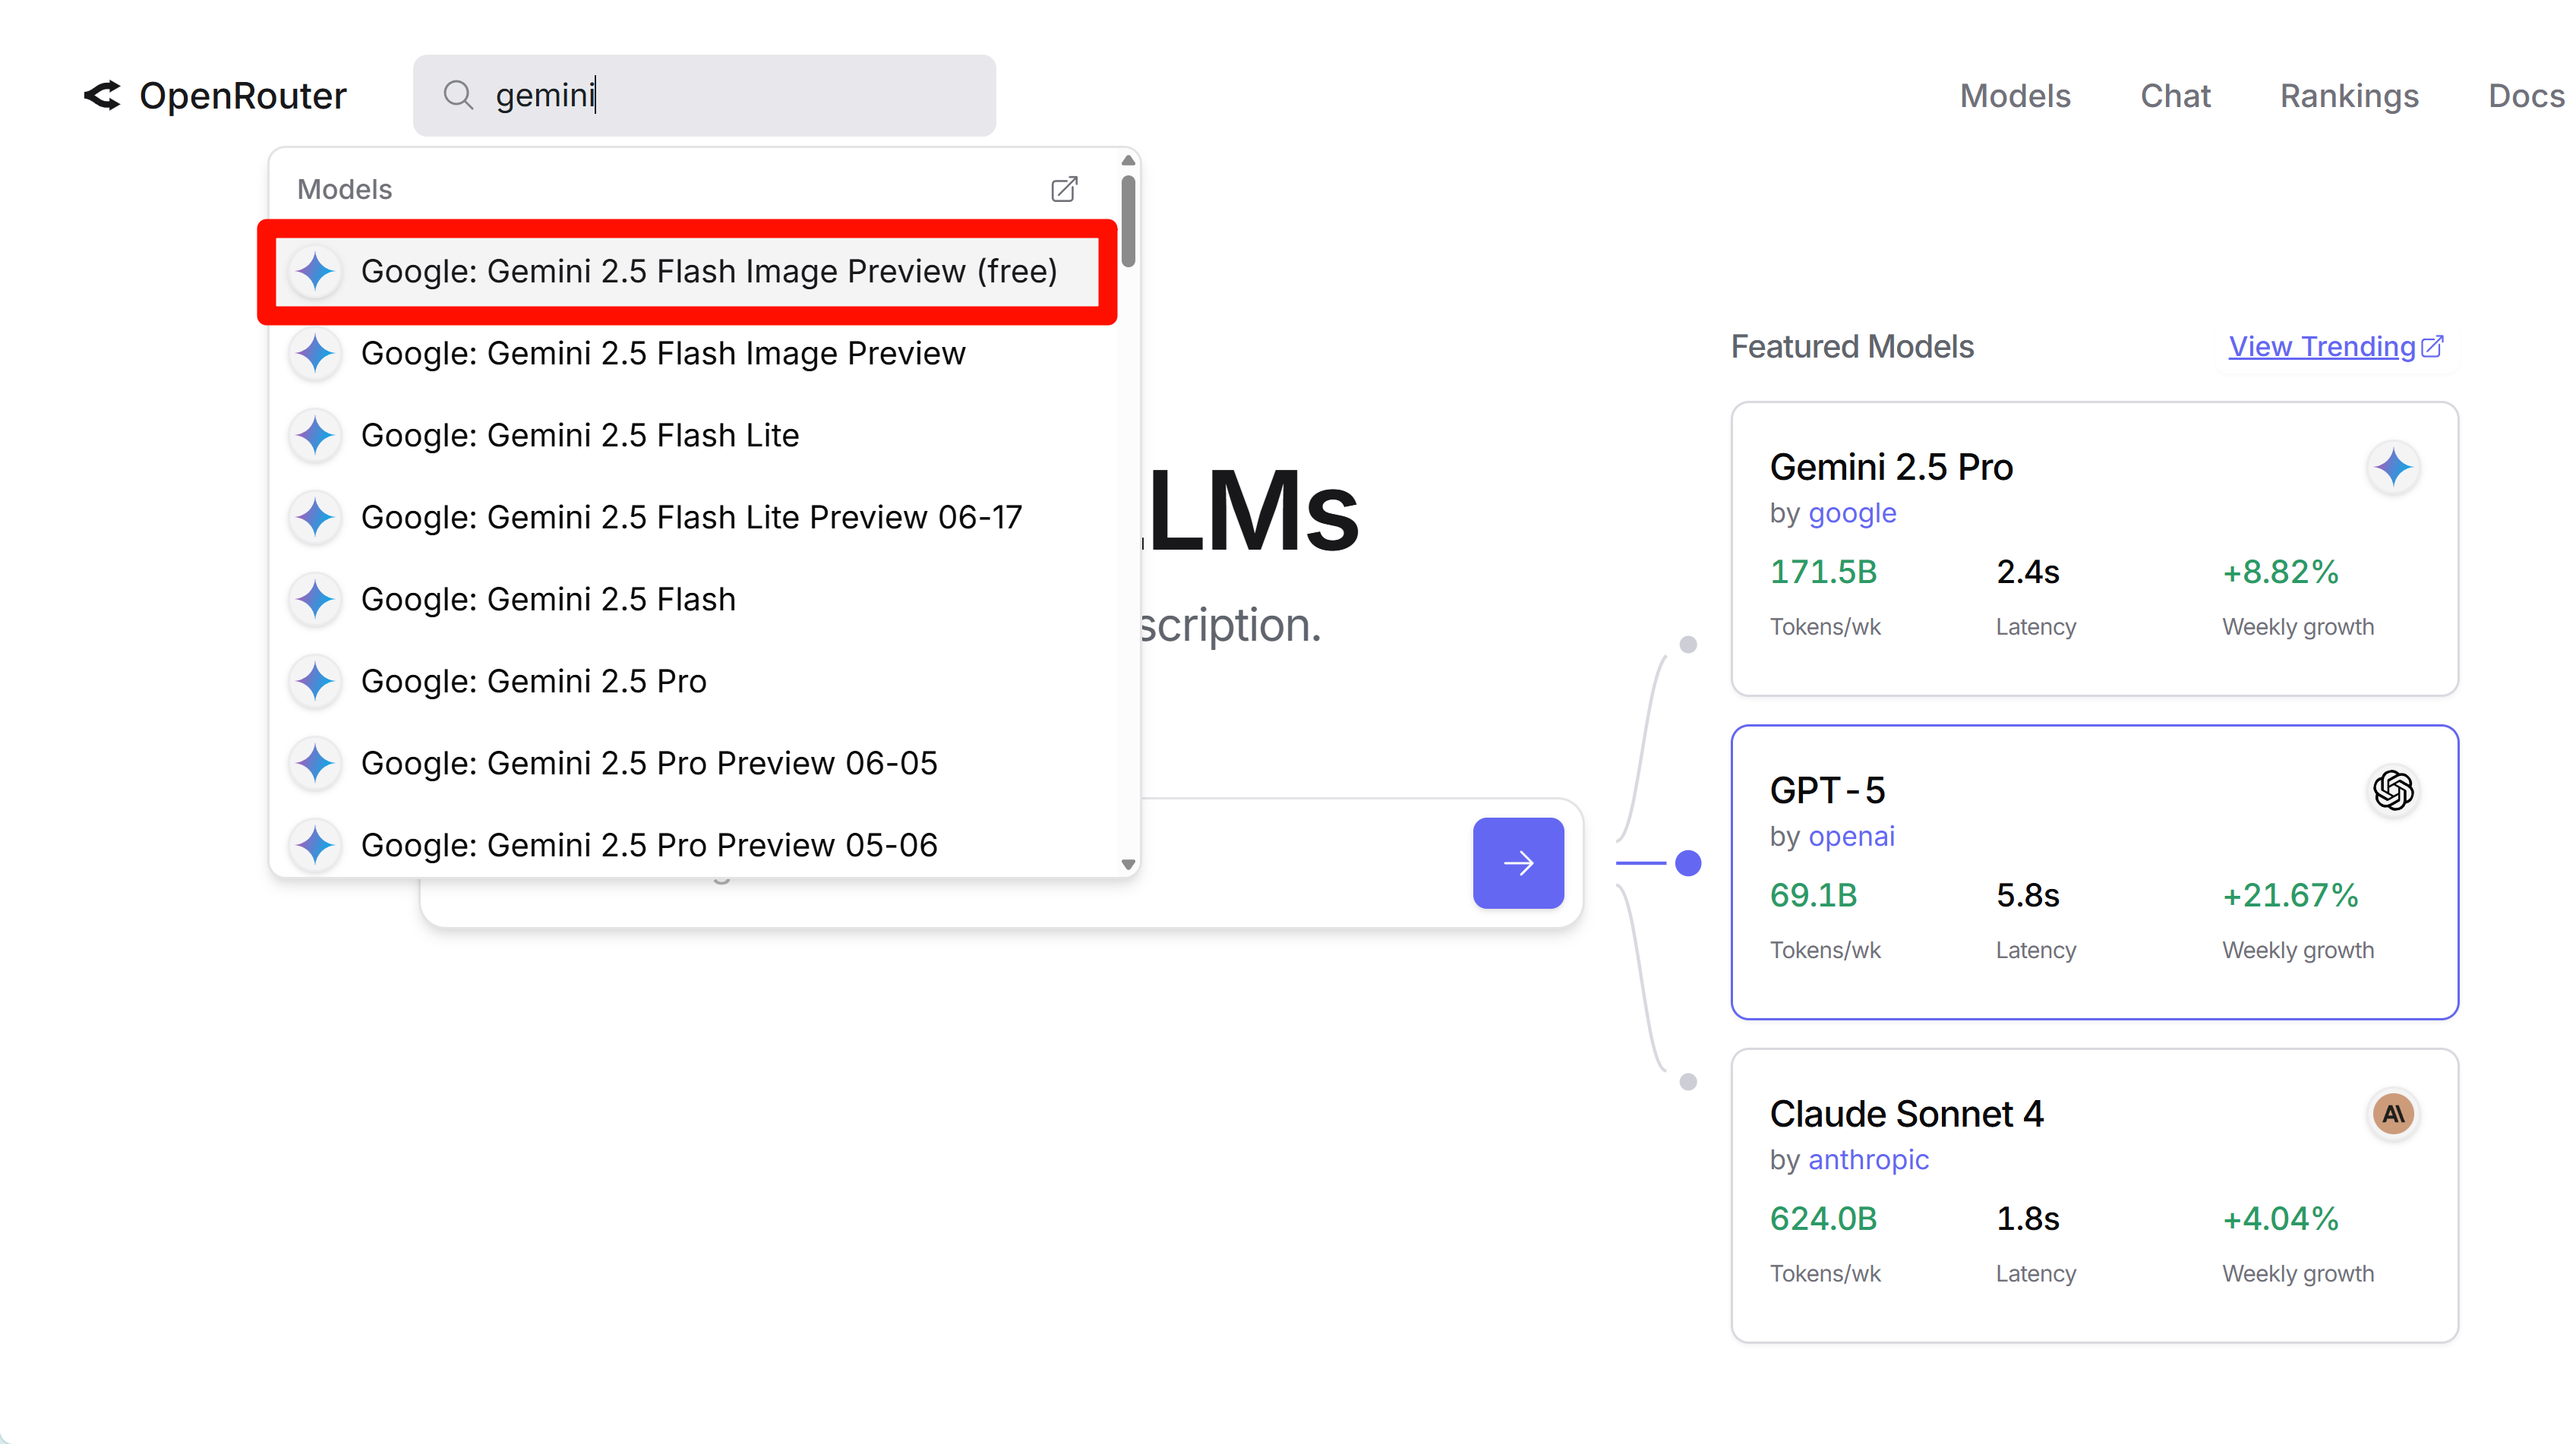The image size is (2576, 1444).
Task: Click the Gemini icon beside Gemini 2.5 Flash Lite
Action: [x=316, y=435]
